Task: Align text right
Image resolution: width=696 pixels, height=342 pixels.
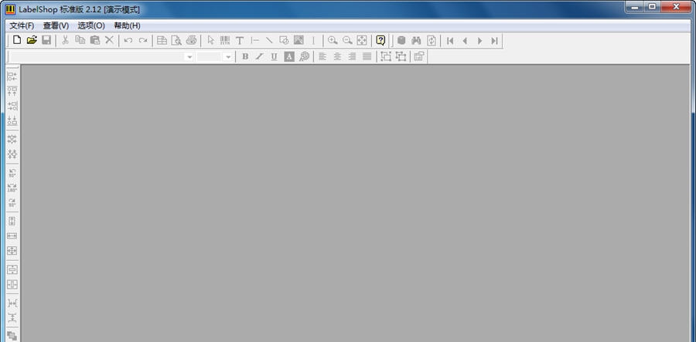Action: tap(352, 56)
